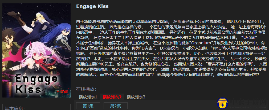Select the 基本信息 panel heading
Screen dimensions: 269x110
pyautogui.click(x=15, y=108)
